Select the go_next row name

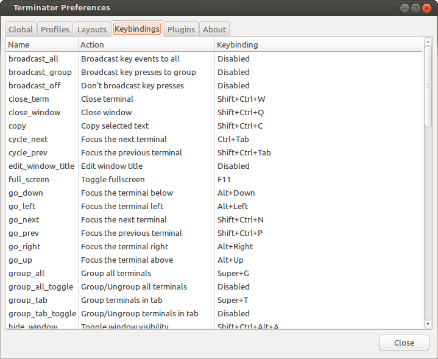pos(24,220)
